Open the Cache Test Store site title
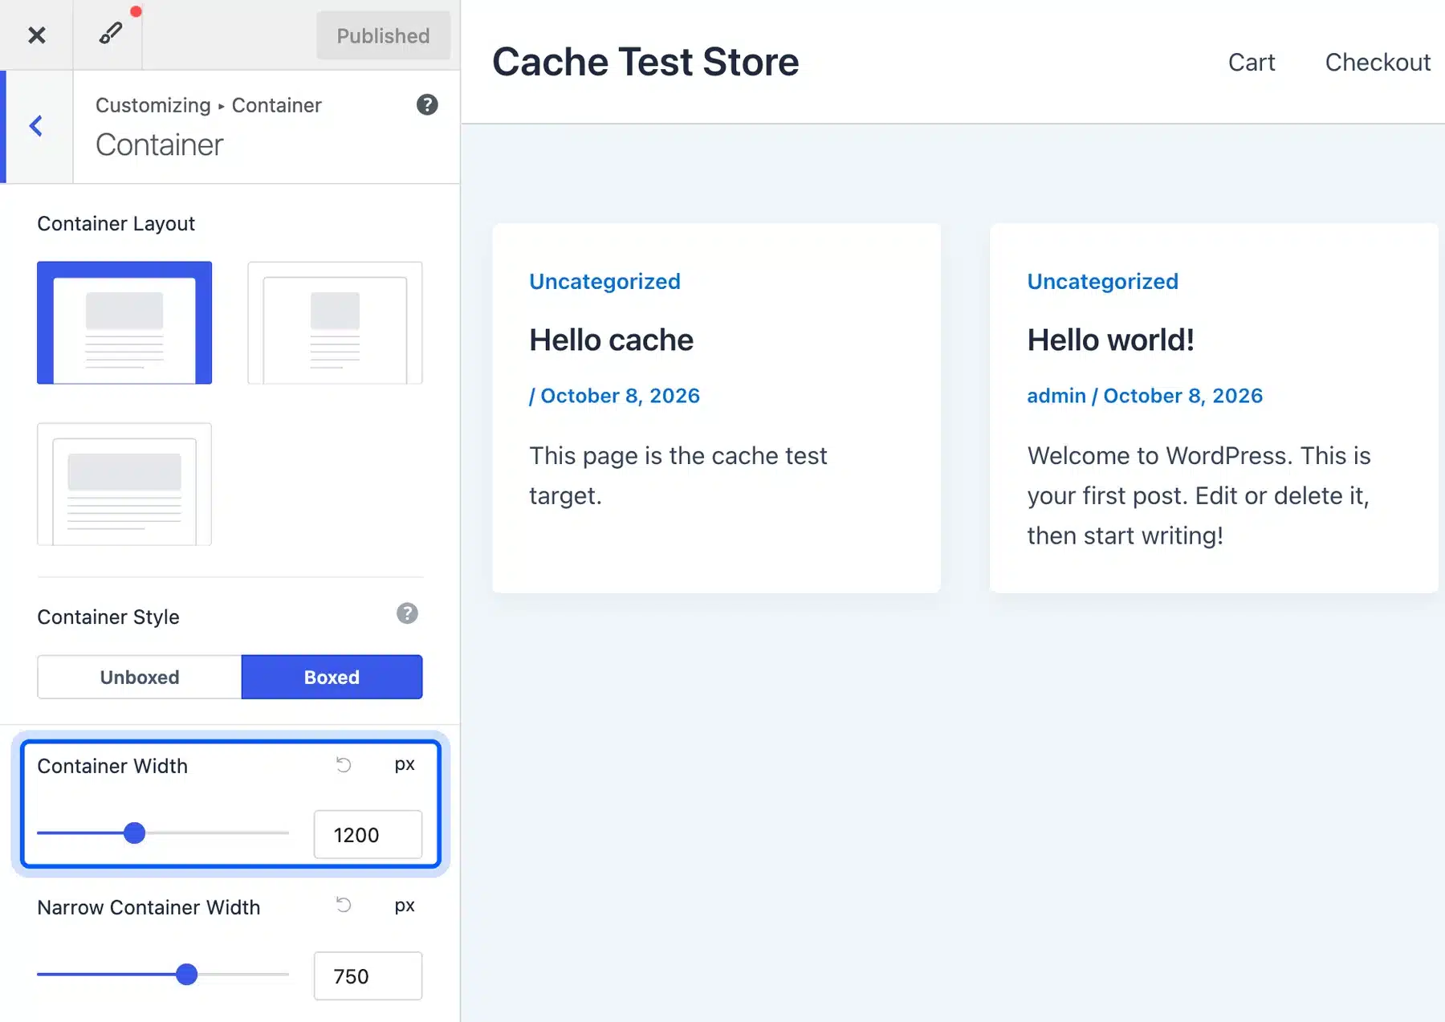Screen dimensions: 1445x1022 [645, 62]
